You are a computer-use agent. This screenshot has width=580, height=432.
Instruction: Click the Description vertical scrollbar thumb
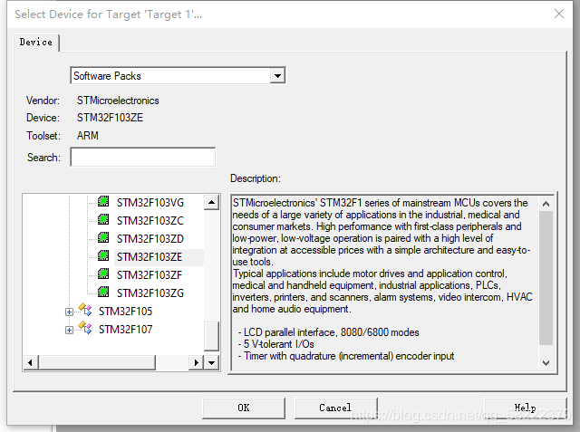click(x=546, y=278)
